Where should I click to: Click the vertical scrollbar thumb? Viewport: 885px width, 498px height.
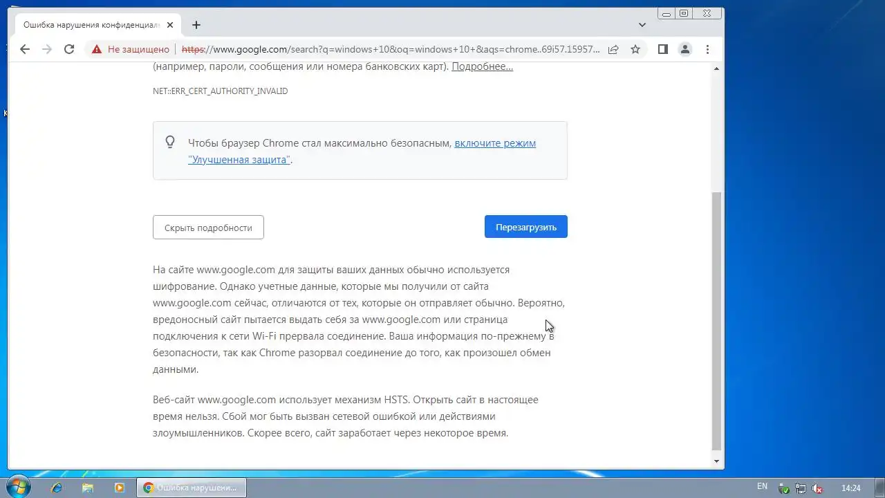(x=716, y=322)
